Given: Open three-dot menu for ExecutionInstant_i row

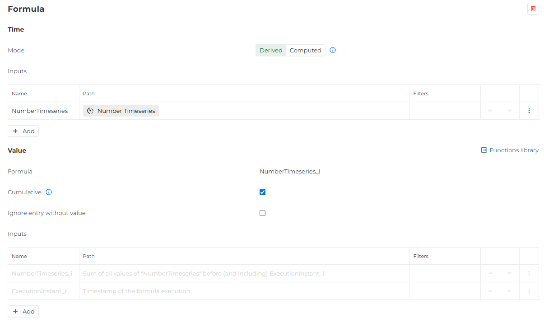Looking at the screenshot, I should pos(529,291).
